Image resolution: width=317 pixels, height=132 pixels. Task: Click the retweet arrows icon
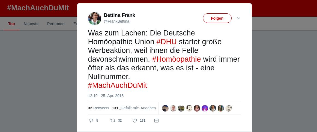pos(113,121)
